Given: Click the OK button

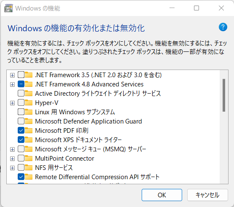Looking at the screenshot, I should [162, 195].
